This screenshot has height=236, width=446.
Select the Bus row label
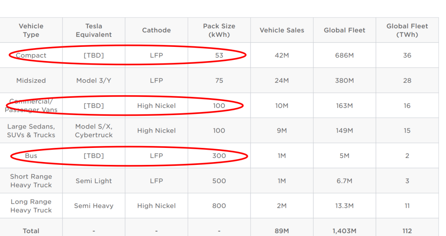pyautogui.click(x=31, y=156)
